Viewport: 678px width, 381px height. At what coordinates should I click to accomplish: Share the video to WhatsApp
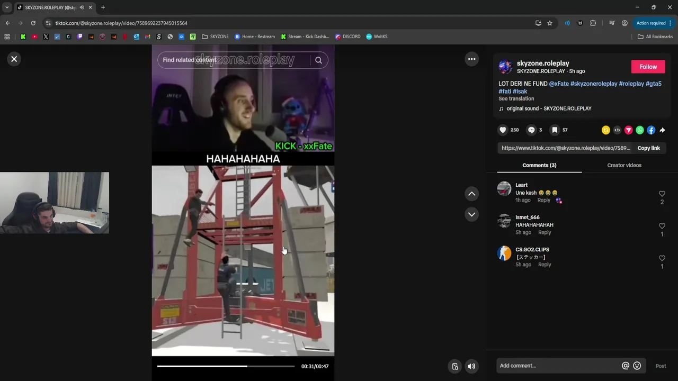coord(640,130)
